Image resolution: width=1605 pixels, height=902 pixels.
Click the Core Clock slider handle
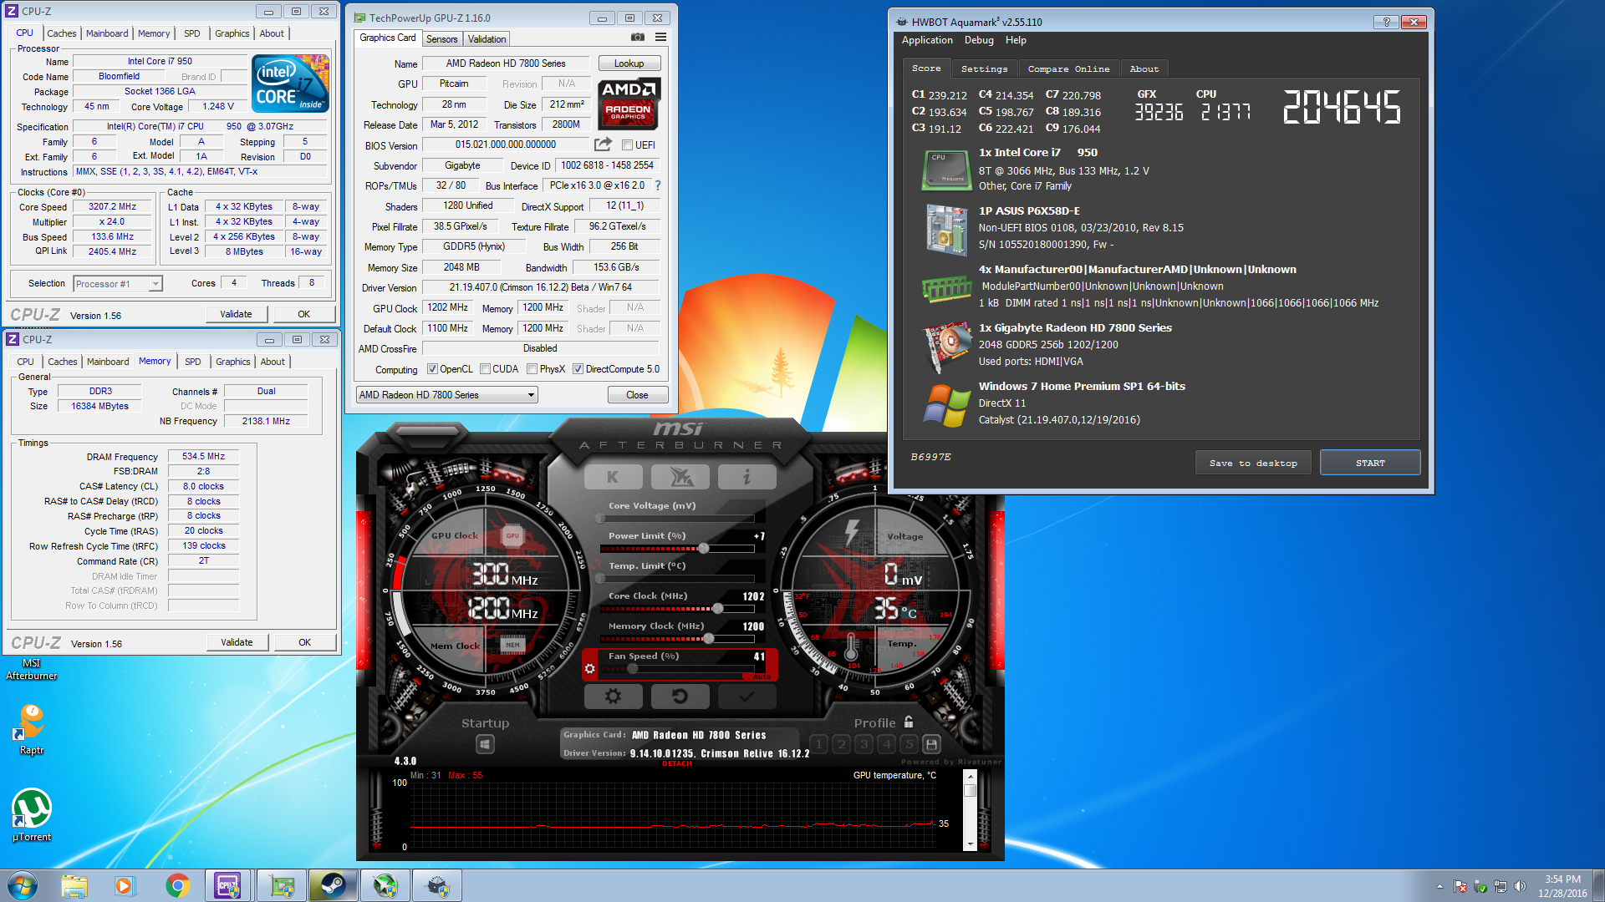coord(718,608)
